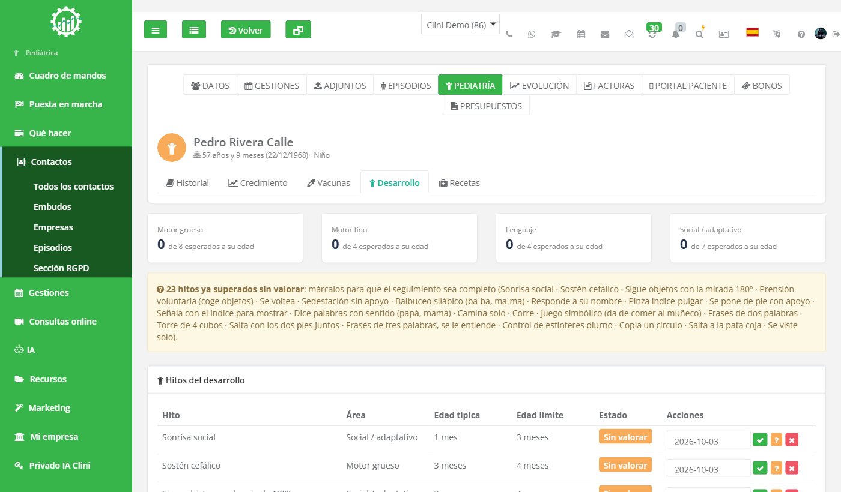The width and height of the screenshot is (841, 492).
Task: Expand Gestiones in the sidebar
Action: tap(66, 292)
